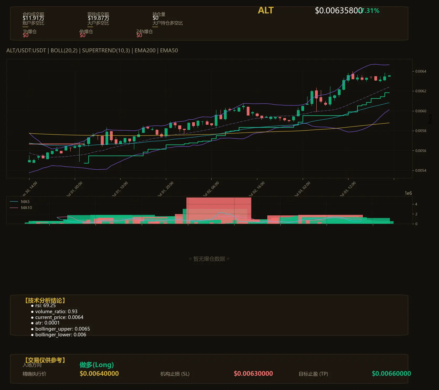Image resolution: width=439 pixels, height=390 pixels.
Task: Click the 0.0064 price axis label
Action: tap(421, 71)
